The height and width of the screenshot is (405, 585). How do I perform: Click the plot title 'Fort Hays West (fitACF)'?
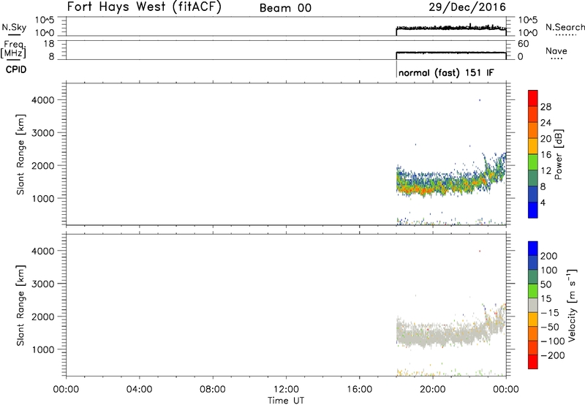(144, 7)
